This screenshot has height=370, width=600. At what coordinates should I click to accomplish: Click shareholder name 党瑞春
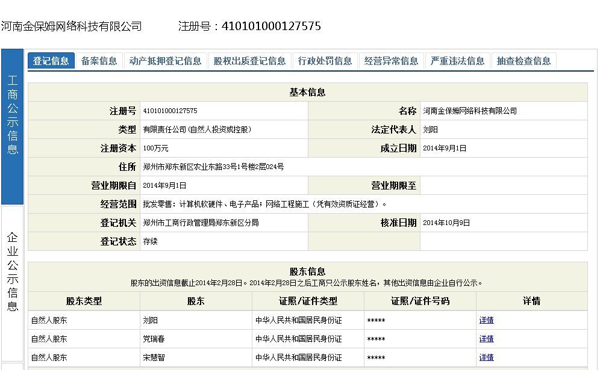tap(154, 339)
